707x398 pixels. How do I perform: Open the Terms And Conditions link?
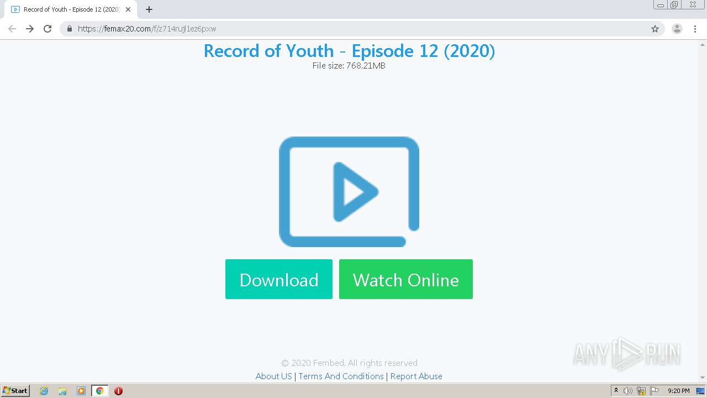(341, 376)
